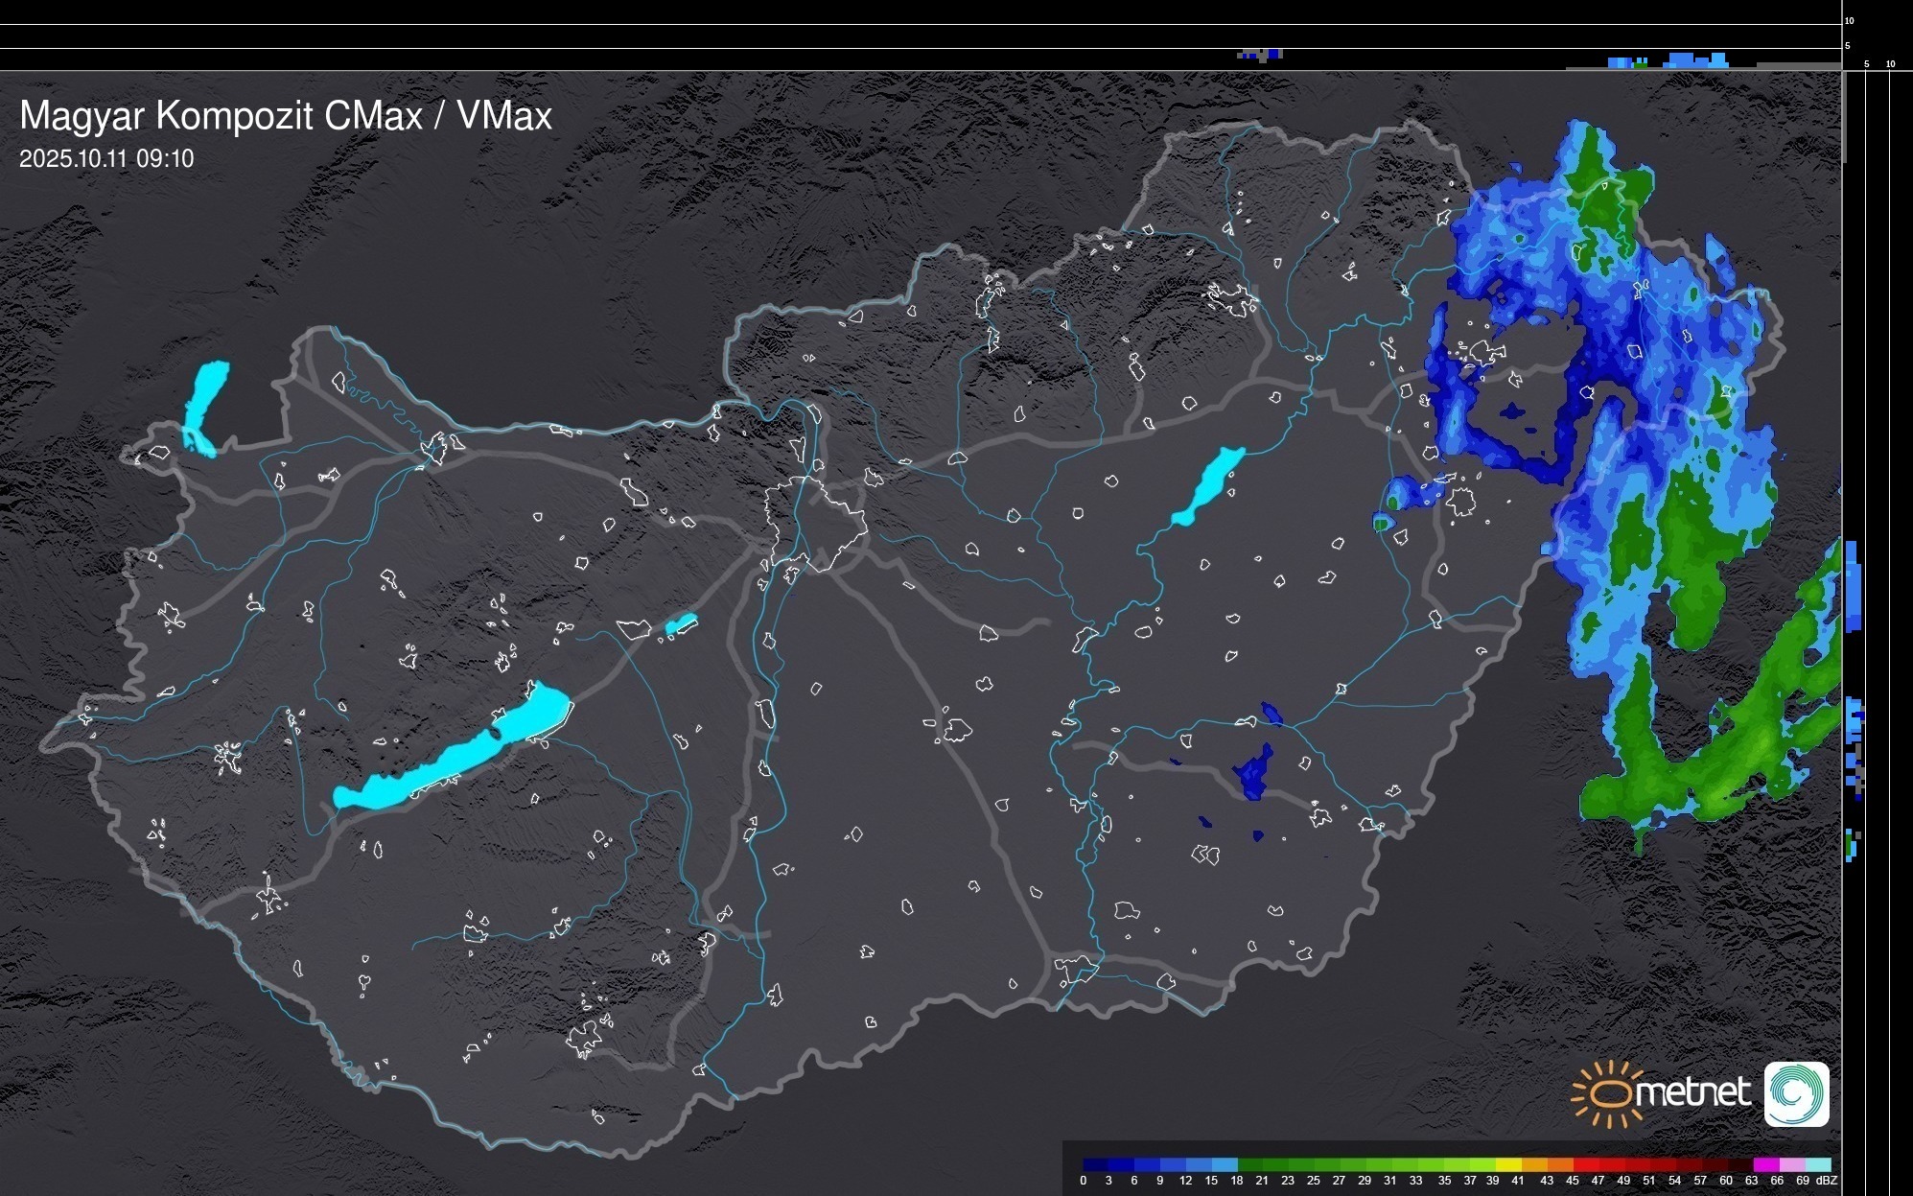1913x1196 pixels.
Task: Click the white spiral radar app logo
Action: point(1796,1093)
